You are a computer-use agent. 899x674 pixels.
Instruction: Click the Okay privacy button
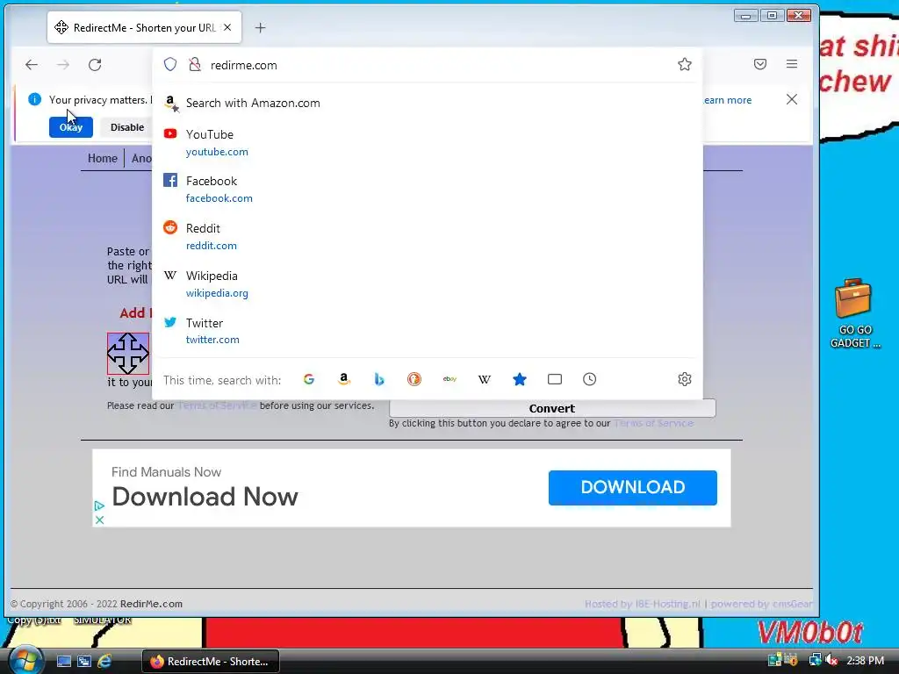pyautogui.click(x=70, y=127)
